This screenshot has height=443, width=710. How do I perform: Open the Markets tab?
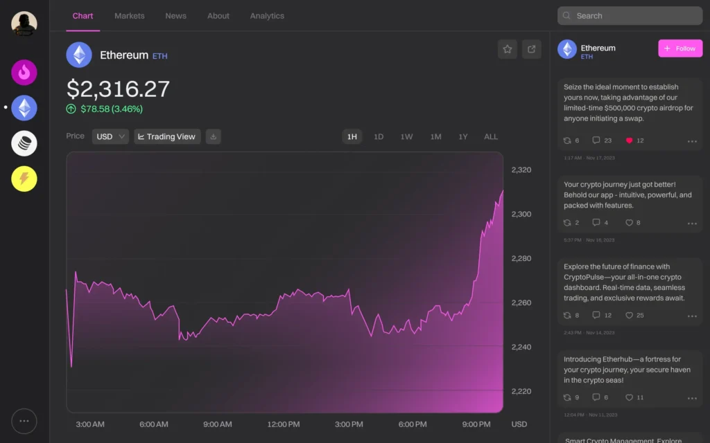130,16
